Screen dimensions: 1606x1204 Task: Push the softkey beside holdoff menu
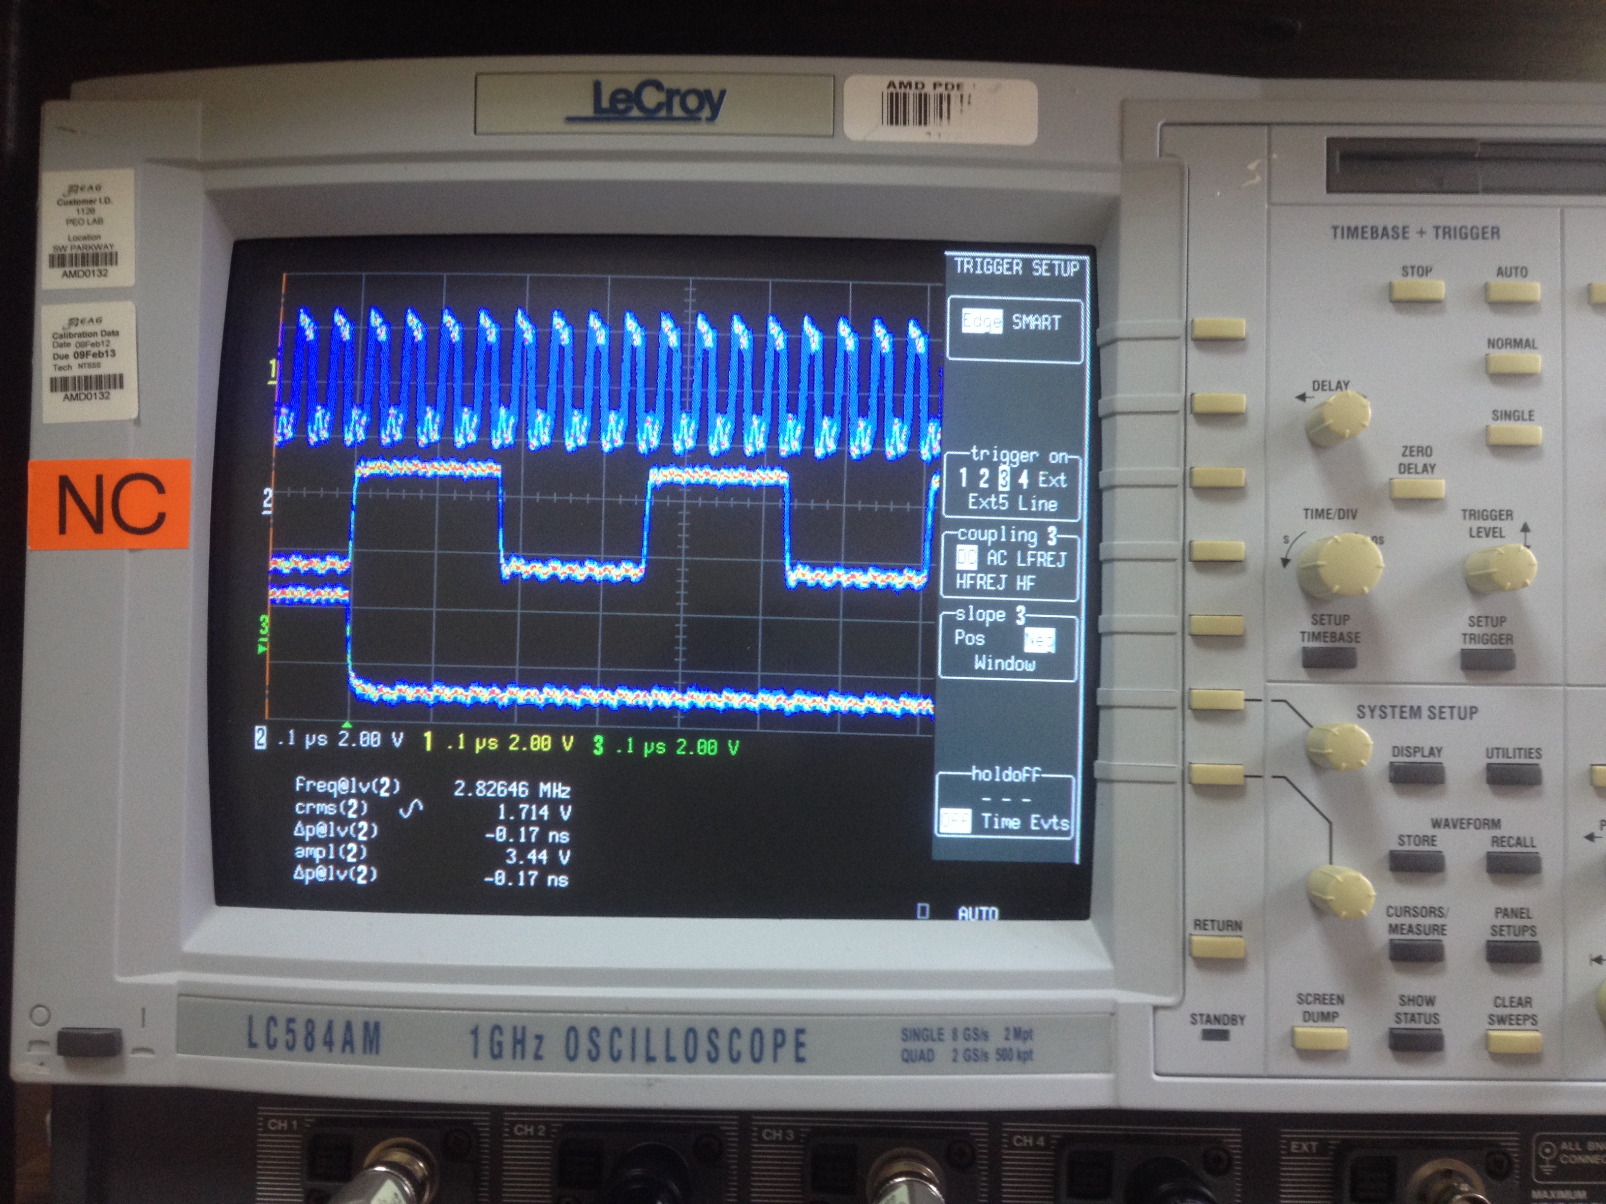(x=1217, y=774)
